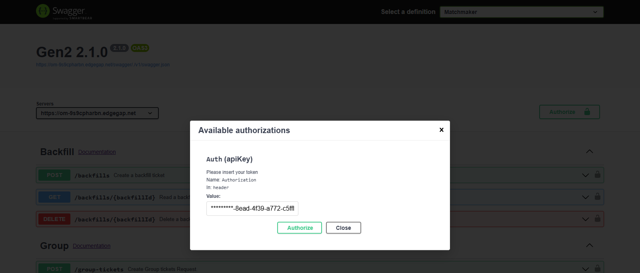Click the page Authorize button with padlock
This screenshot has width=640, height=273.
[569, 112]
